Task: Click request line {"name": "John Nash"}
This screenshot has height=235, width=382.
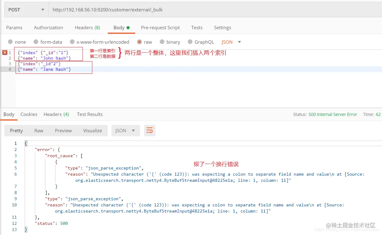Action: pos(44,58)
